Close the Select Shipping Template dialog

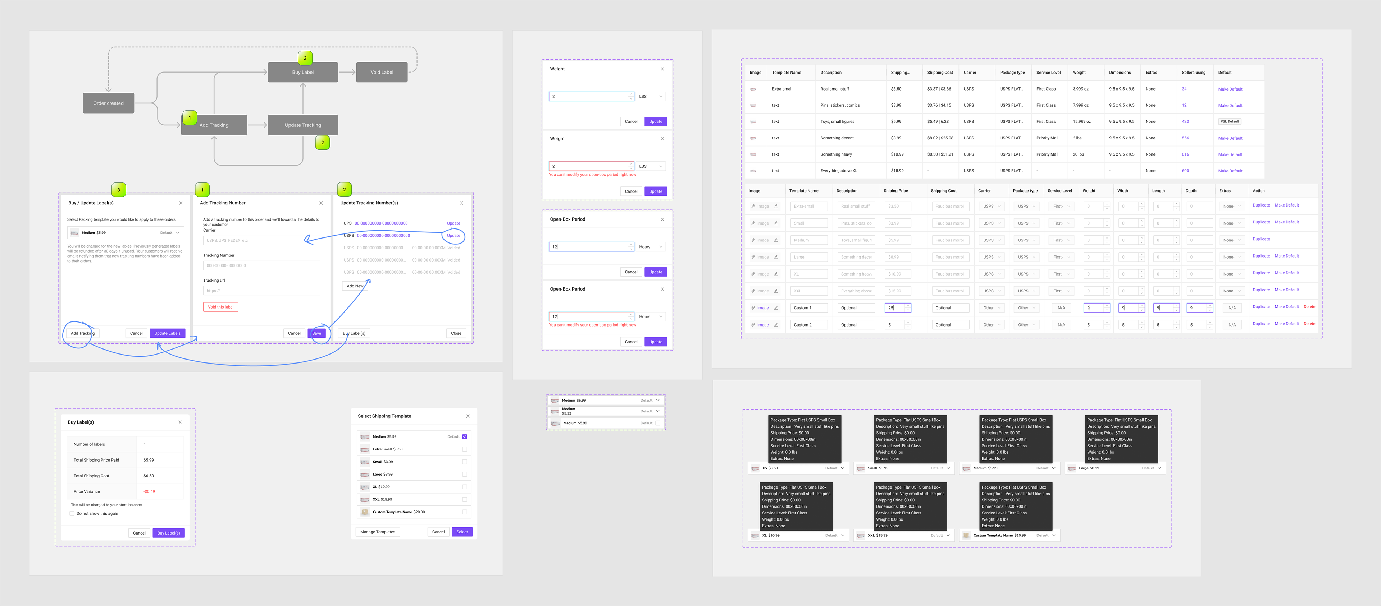468,416
